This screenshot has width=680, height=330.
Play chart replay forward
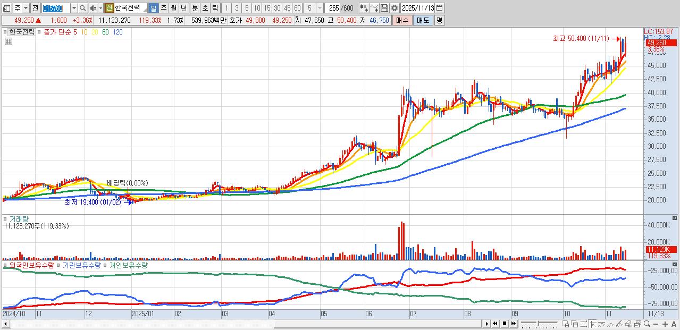[x=486, y=324]
